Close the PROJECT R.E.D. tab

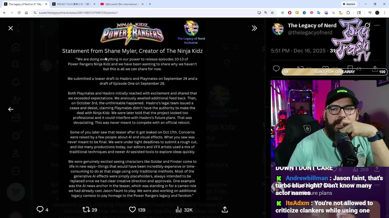click(94, 4)
